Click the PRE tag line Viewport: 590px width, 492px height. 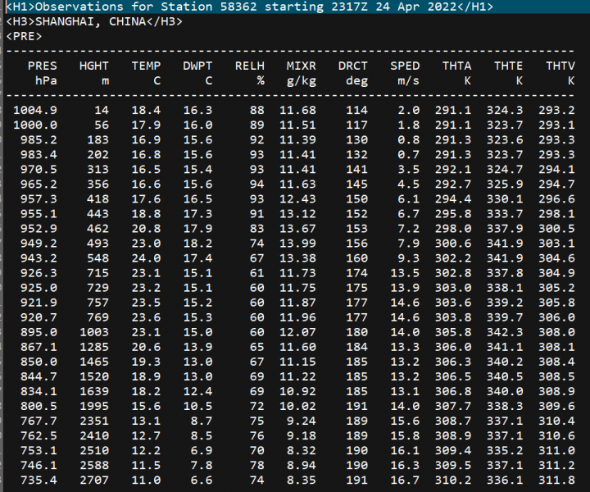(23, 36)
